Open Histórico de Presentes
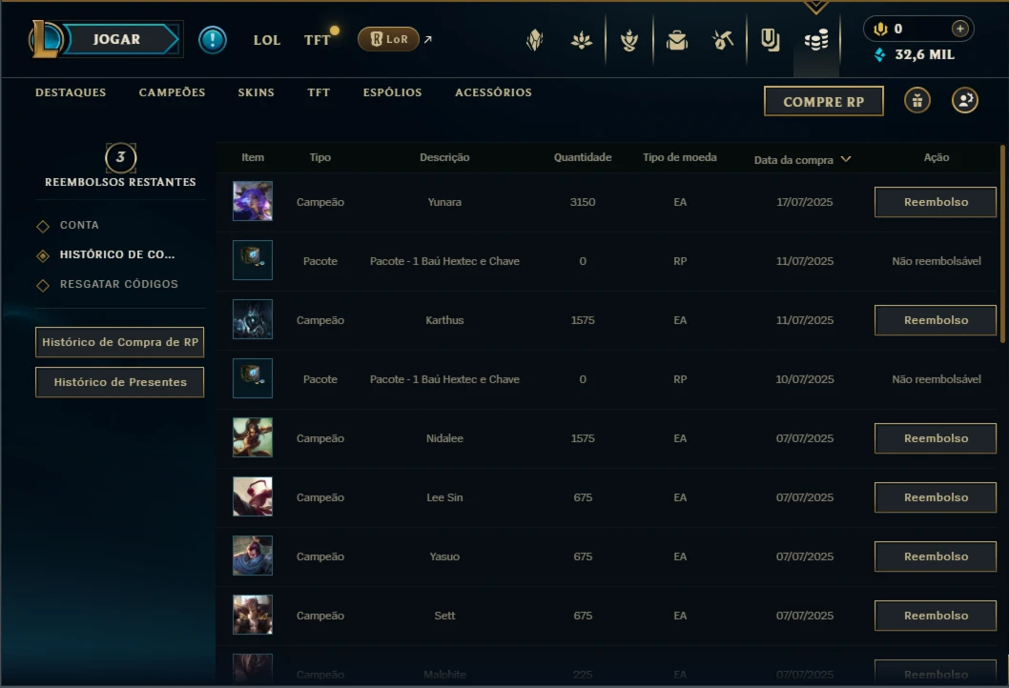 pyautogui.click(x=120, y=382)
